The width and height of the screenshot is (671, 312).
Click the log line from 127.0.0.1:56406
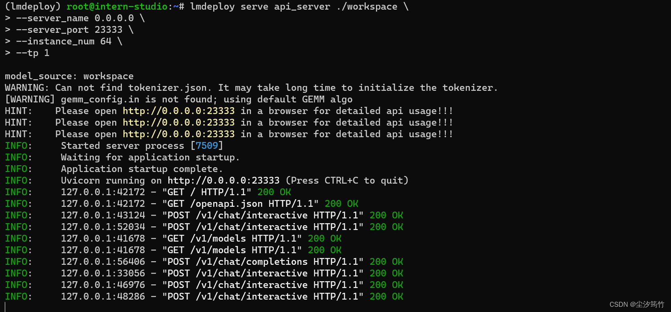tap(204, 262)
